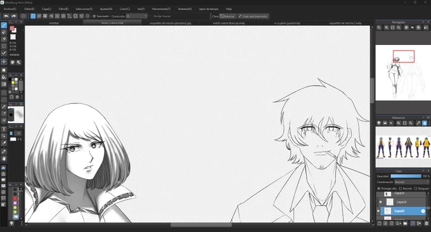Select the Fill rectangle shape tool
This screenshot has height=232, width=431.
point(4,70)
